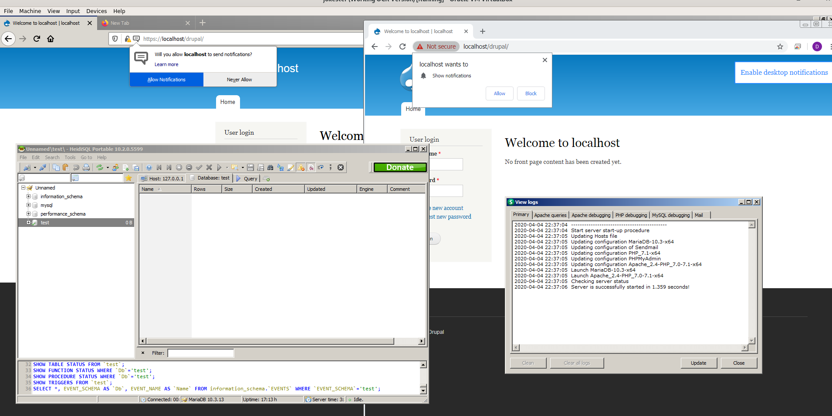This screenshot has height=416, width=832.
Task: Click the Copy icon in HeidiSQL toolbar
Action: 56,167
